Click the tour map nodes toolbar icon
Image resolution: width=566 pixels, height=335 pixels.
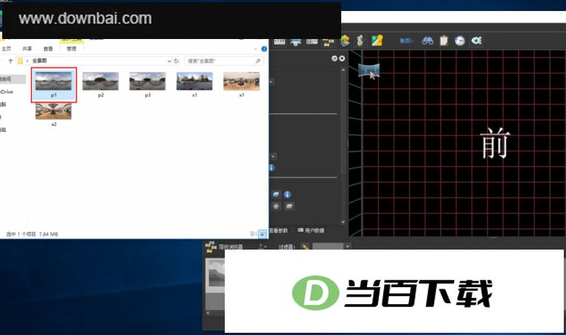point(329,42)
